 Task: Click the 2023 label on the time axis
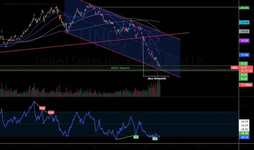pyautogui.click(x=147, y=147)
